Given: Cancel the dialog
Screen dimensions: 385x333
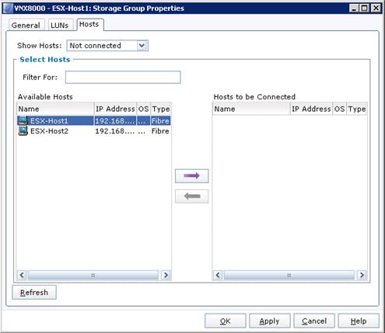Looking at the screenshot, I should coord(314,321).
